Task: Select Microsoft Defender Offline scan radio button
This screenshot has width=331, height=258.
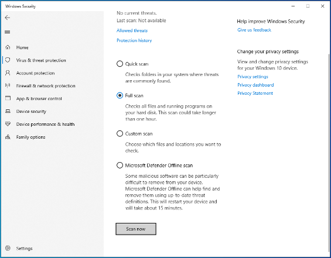Action: pyautogui.click(x=120, y=165)
